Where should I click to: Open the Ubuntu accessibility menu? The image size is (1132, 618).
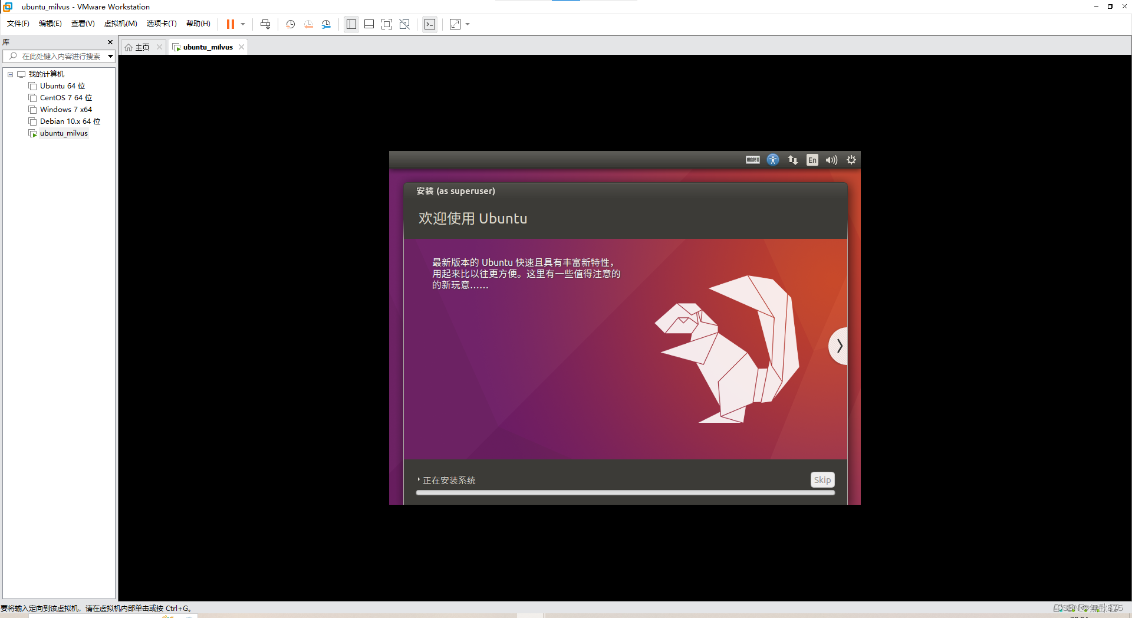tap(773, 160)
